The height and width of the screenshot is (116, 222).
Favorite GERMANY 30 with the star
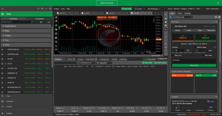[x=2, y=73]
